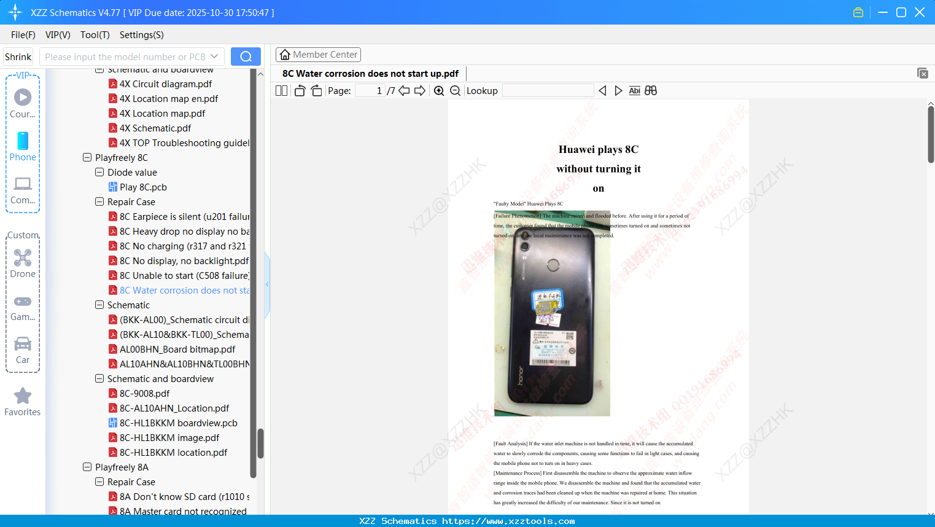935x527 pixels.
Task: Close the document tab panel icon
Action: coord(922,73)
